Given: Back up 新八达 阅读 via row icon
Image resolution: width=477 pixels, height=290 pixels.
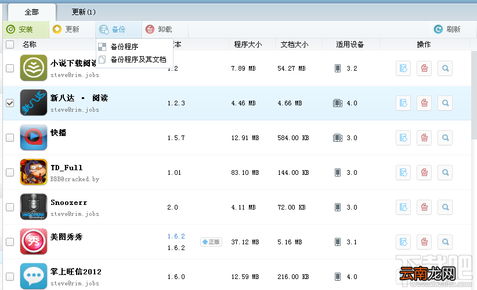Looking at the screenshot, I should 403,103.
